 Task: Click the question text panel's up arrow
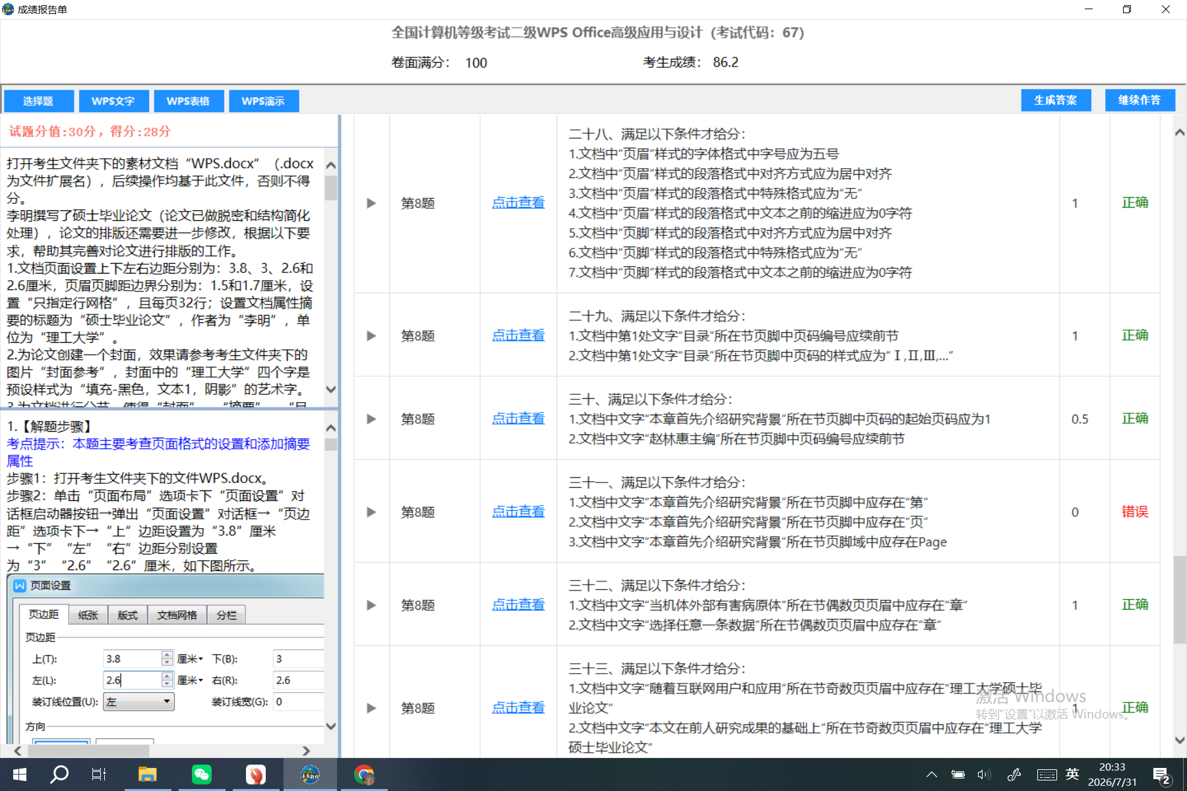[x=331, y=165]
